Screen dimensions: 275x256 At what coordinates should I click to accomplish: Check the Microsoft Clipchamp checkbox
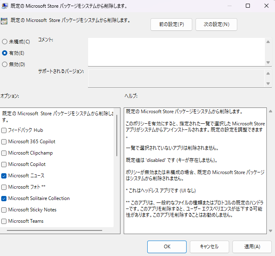(x=4, y=153)
